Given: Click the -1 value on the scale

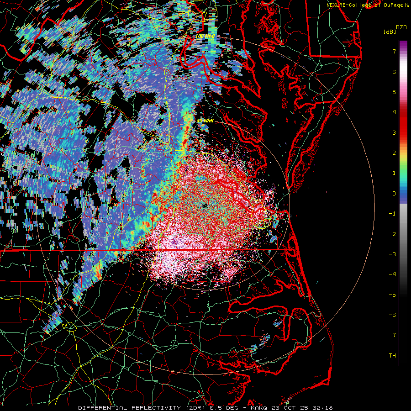Looking at the screenshot, I should tap(392, 214).
